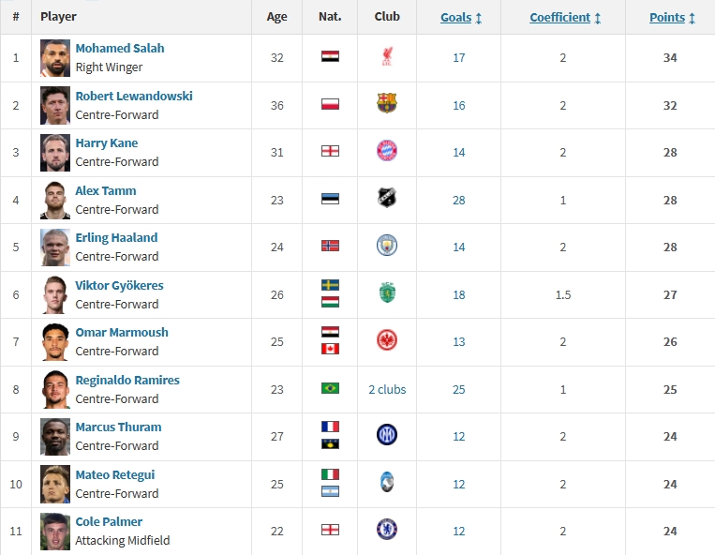Viewport: 715px width, 555px height.
Task: Open Robert Lewandowski player profile link
Action: 134,96
